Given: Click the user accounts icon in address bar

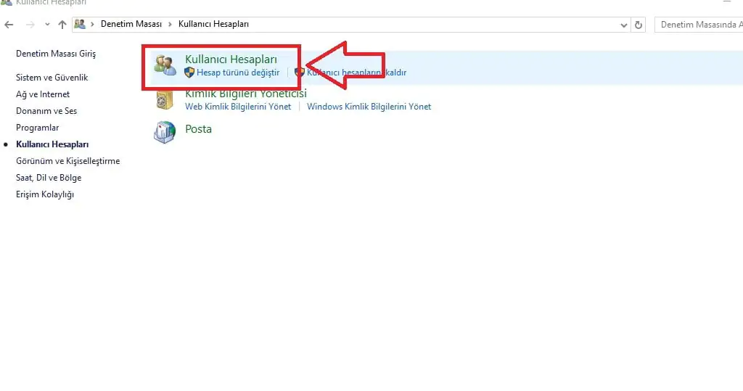Looking at the screenshot, I should click(x=80, y=24).
